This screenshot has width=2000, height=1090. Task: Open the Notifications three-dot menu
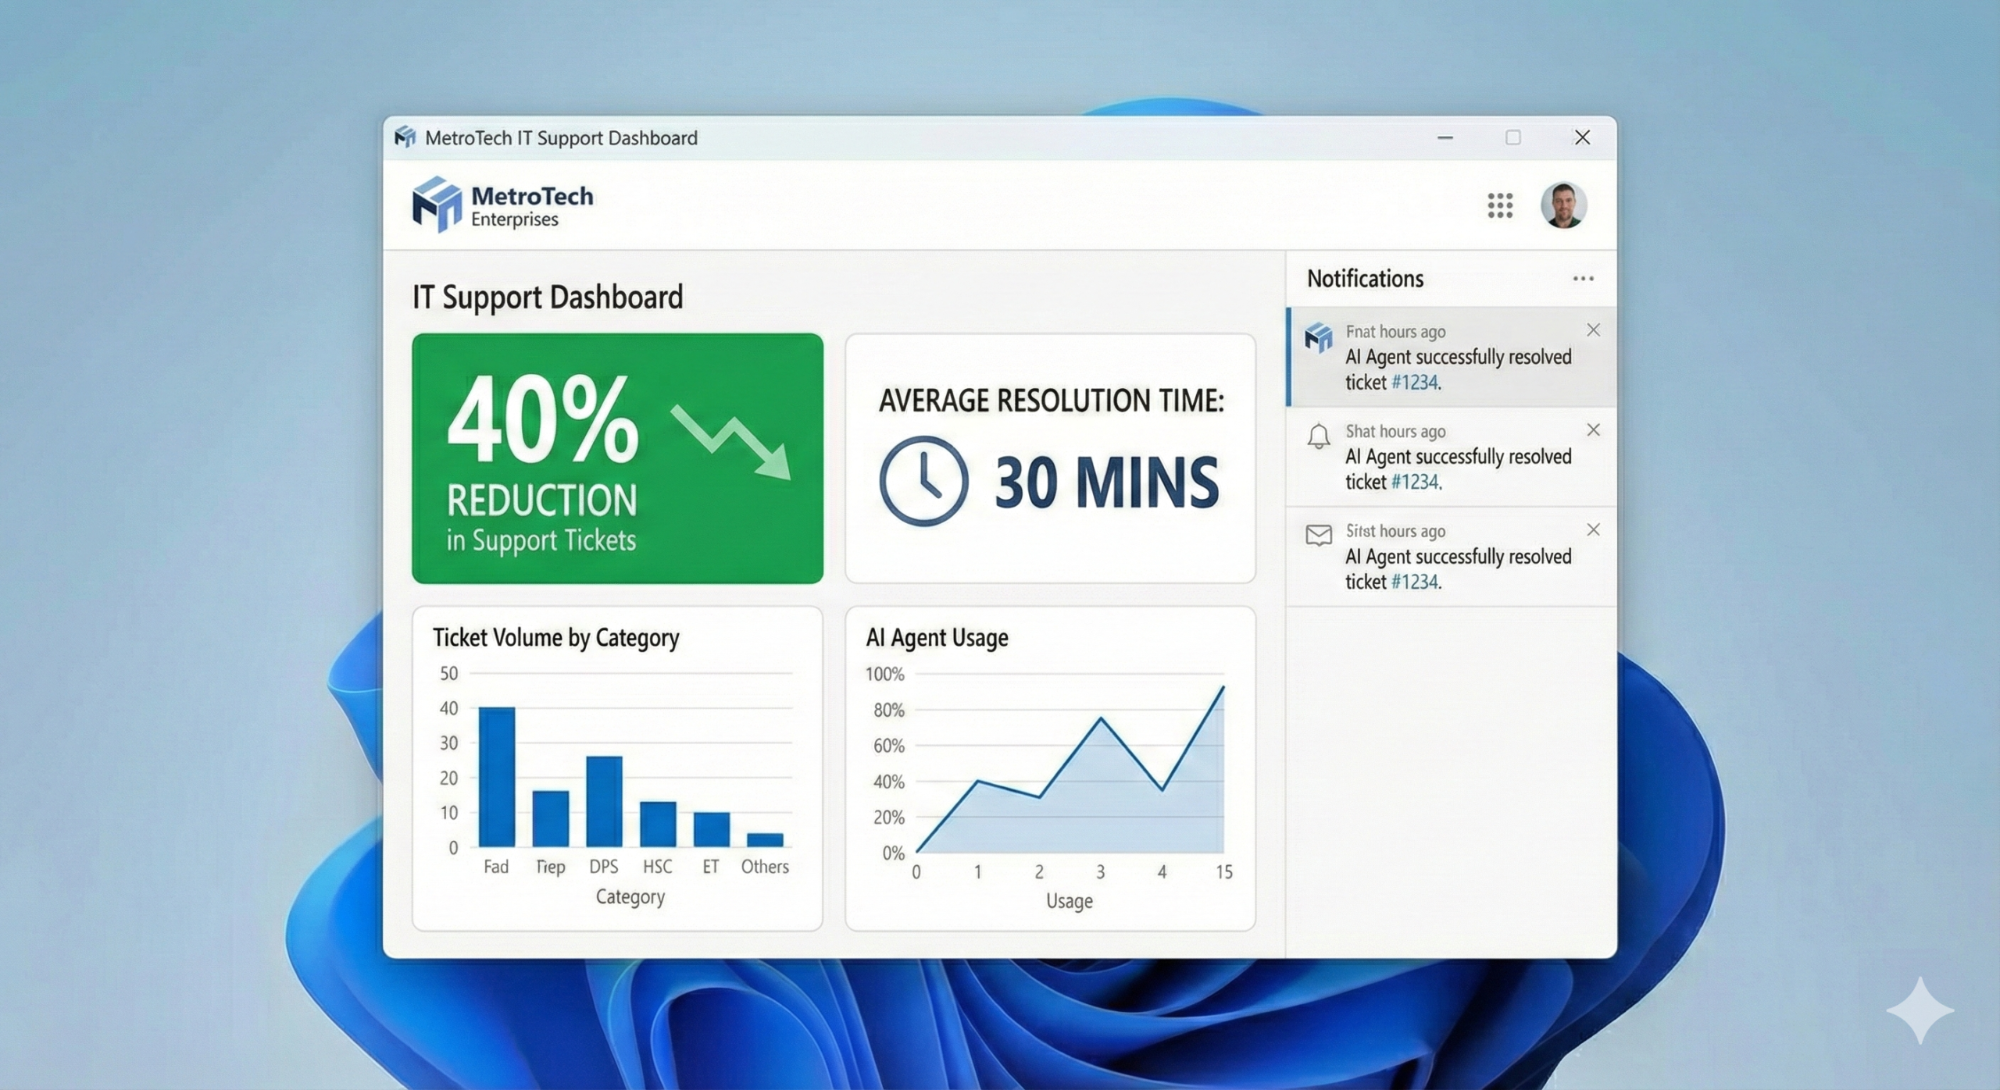click(1583, 279)
